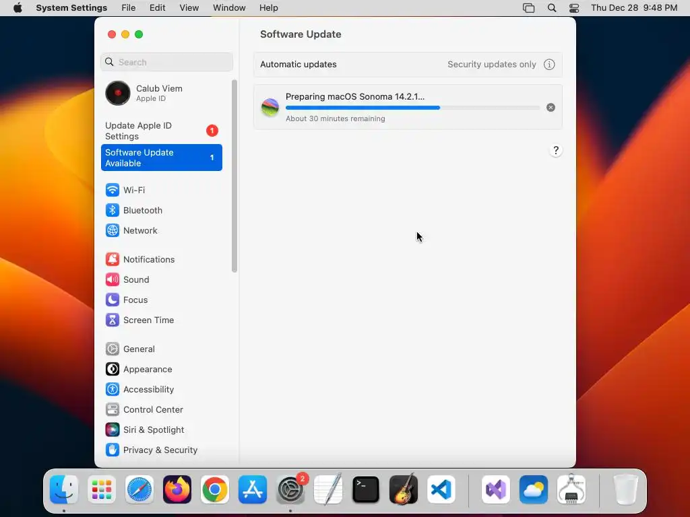Open the Apple menu
Viewport: 690px width, 517px height.
pos(18,8)
